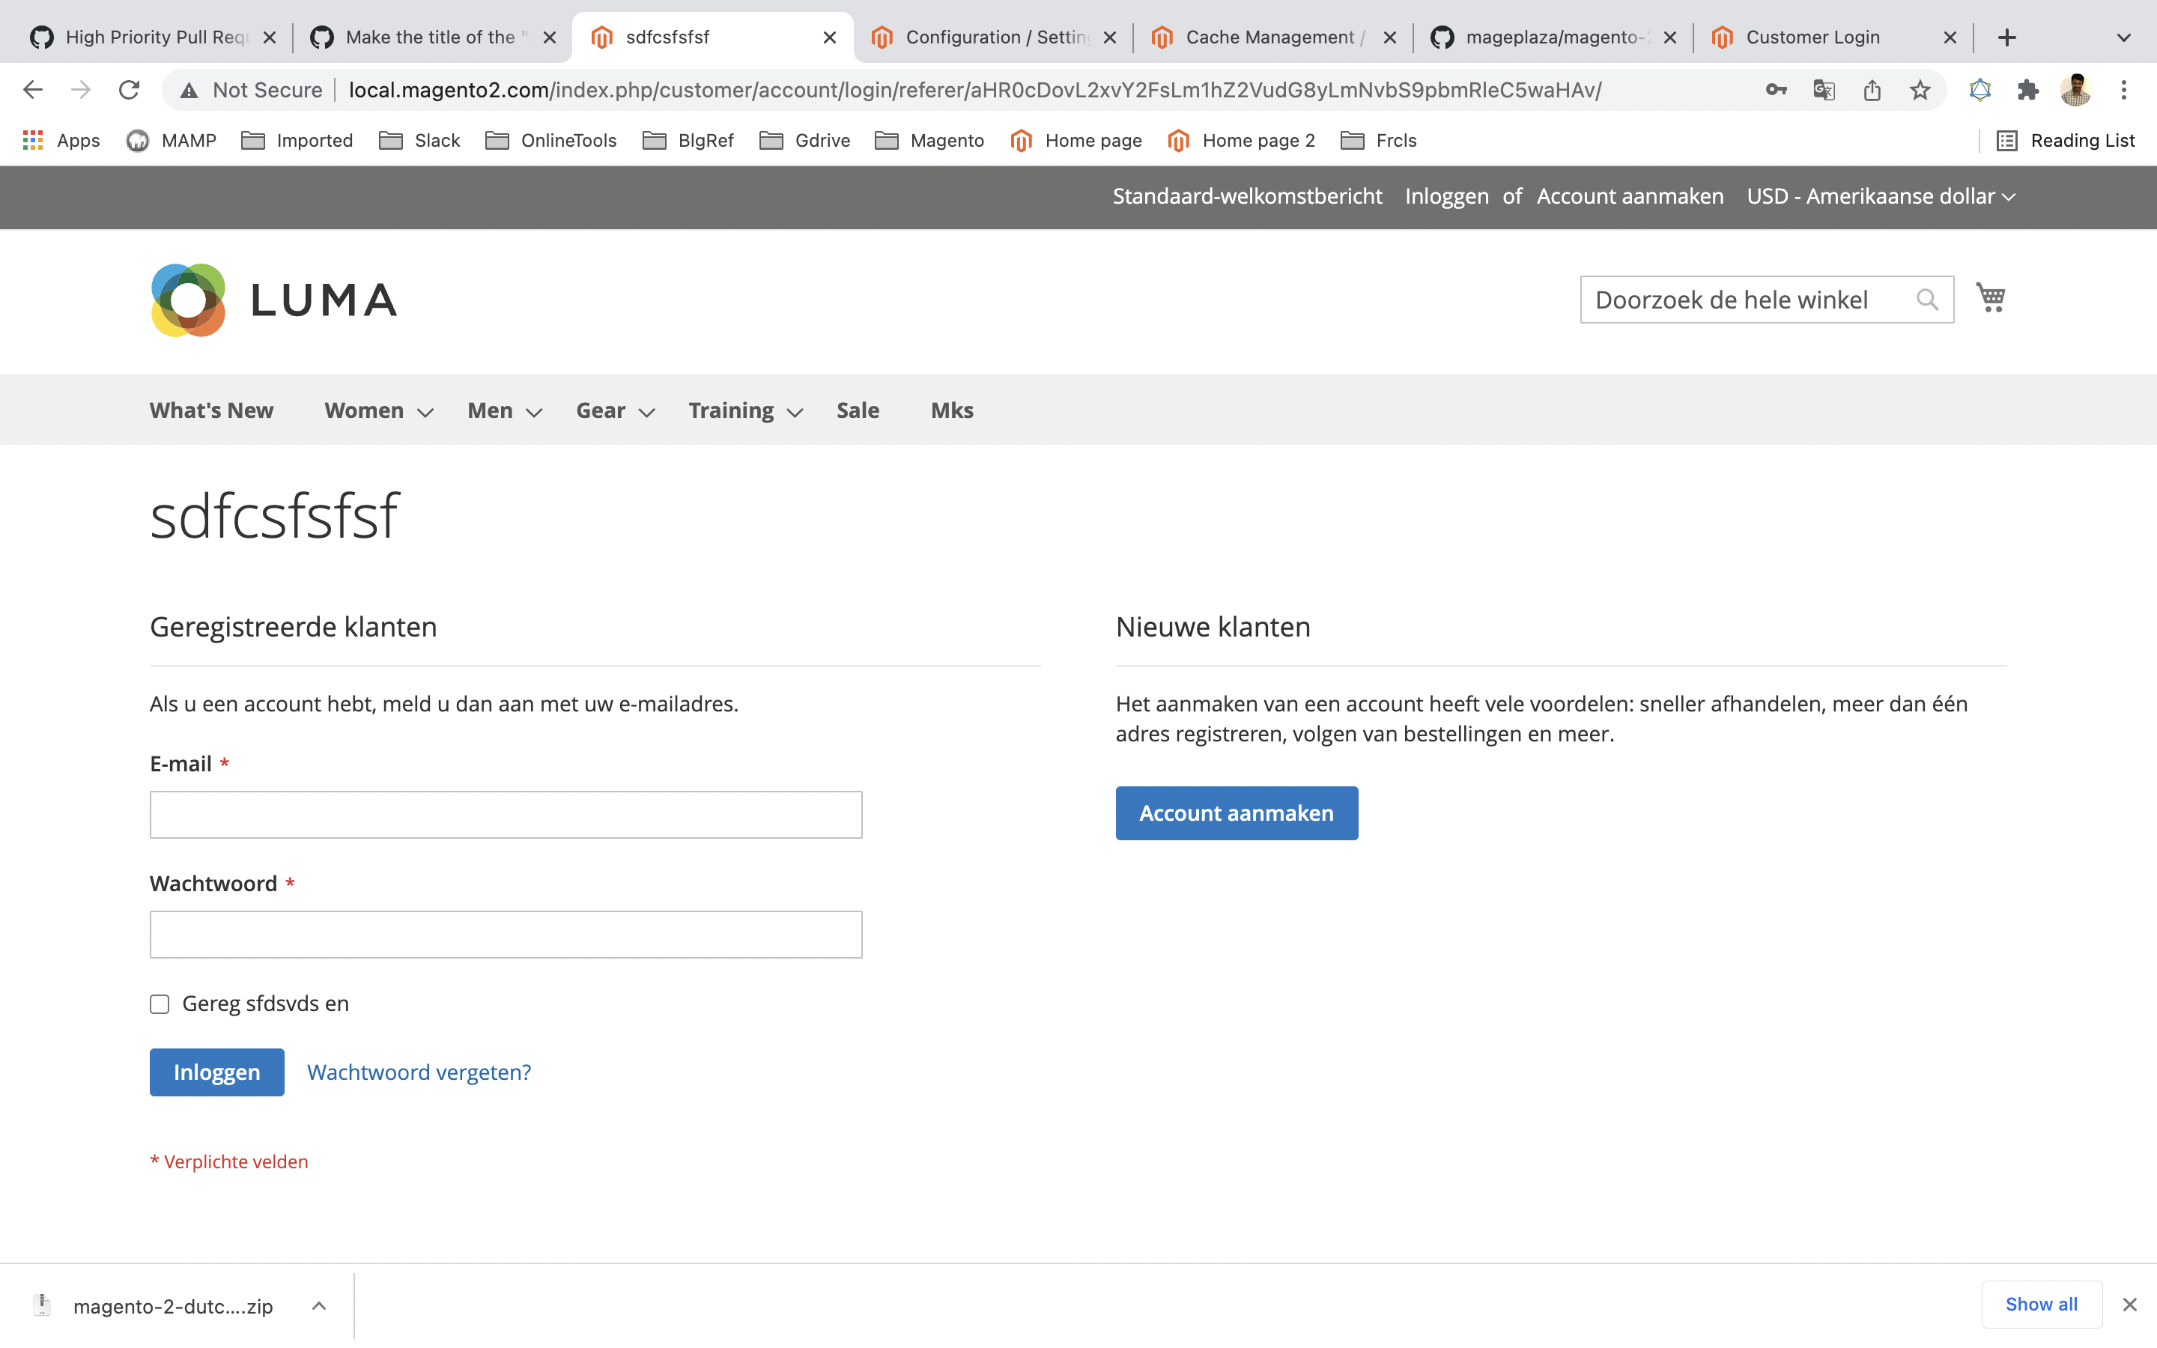Image resolution: width=2157 pixels, height=1348 pixels.
Task: Click the Google Translate icon
Action: click(1824, 90)
